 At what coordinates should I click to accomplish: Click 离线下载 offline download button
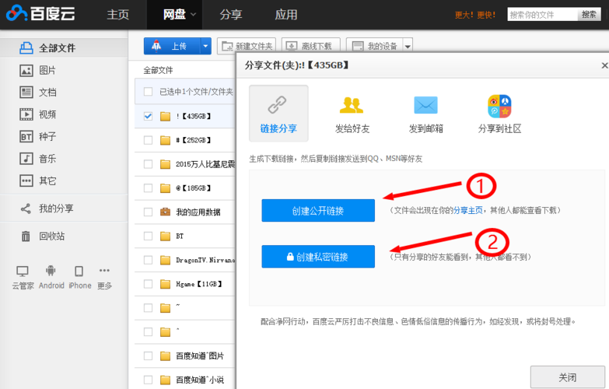coord(311,46)
